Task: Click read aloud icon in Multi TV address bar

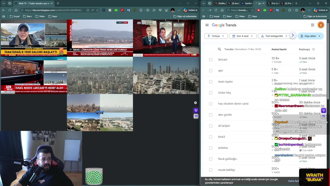Action: click(93, 10)
